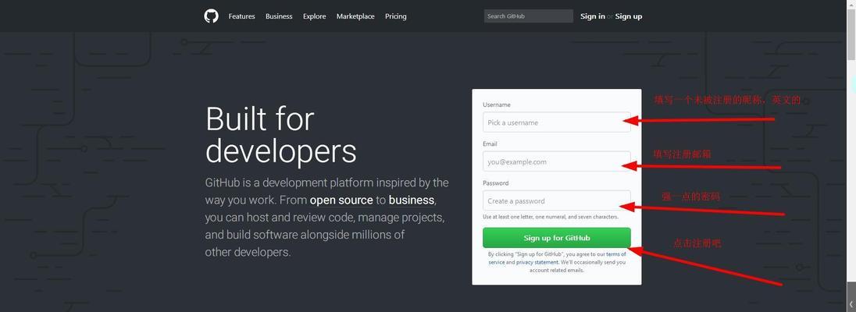Click the password hint 'Use at least one letter'
856x312 pixels.
[551, 217]
